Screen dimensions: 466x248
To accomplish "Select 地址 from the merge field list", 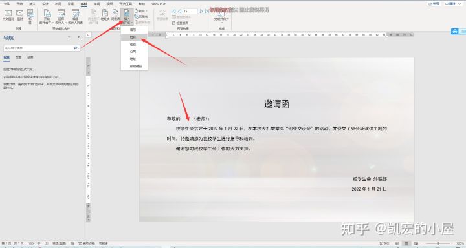I will [133, 59].
